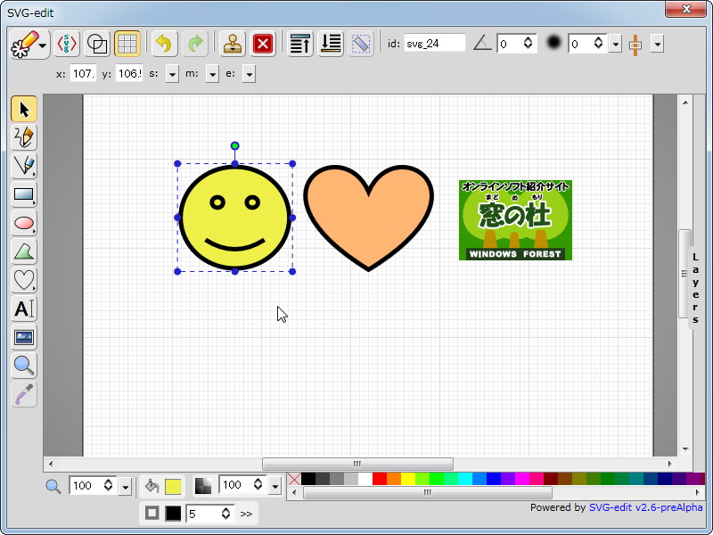The width and height of the screenshot is (713, 535).
Task: Select the Pencil freehand drawing tool
Action: 24,137
